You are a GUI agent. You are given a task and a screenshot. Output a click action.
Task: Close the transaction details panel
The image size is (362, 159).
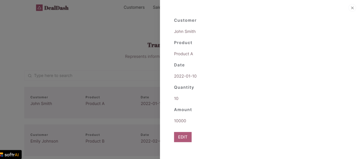click(352, 8)
